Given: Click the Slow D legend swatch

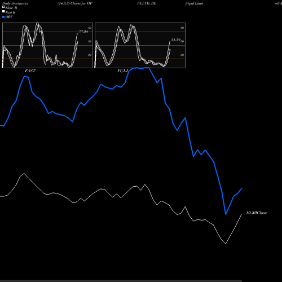Looking at the screenshot, I should pos(3,7).
